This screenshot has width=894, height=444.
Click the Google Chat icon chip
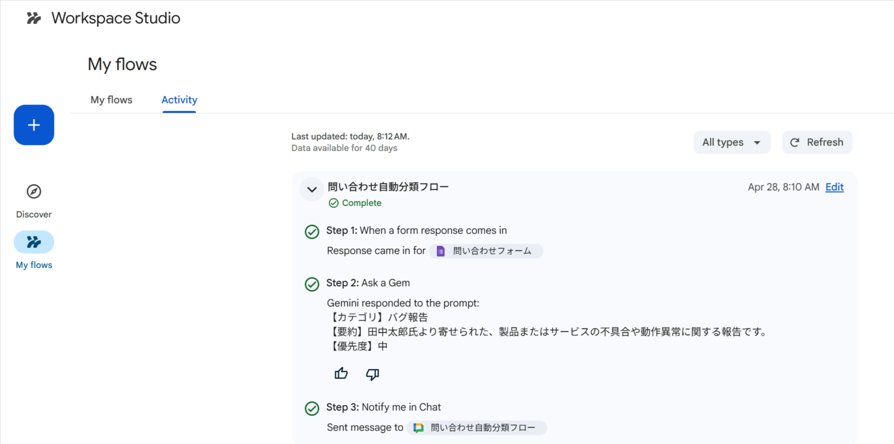(x=418, y=428)
